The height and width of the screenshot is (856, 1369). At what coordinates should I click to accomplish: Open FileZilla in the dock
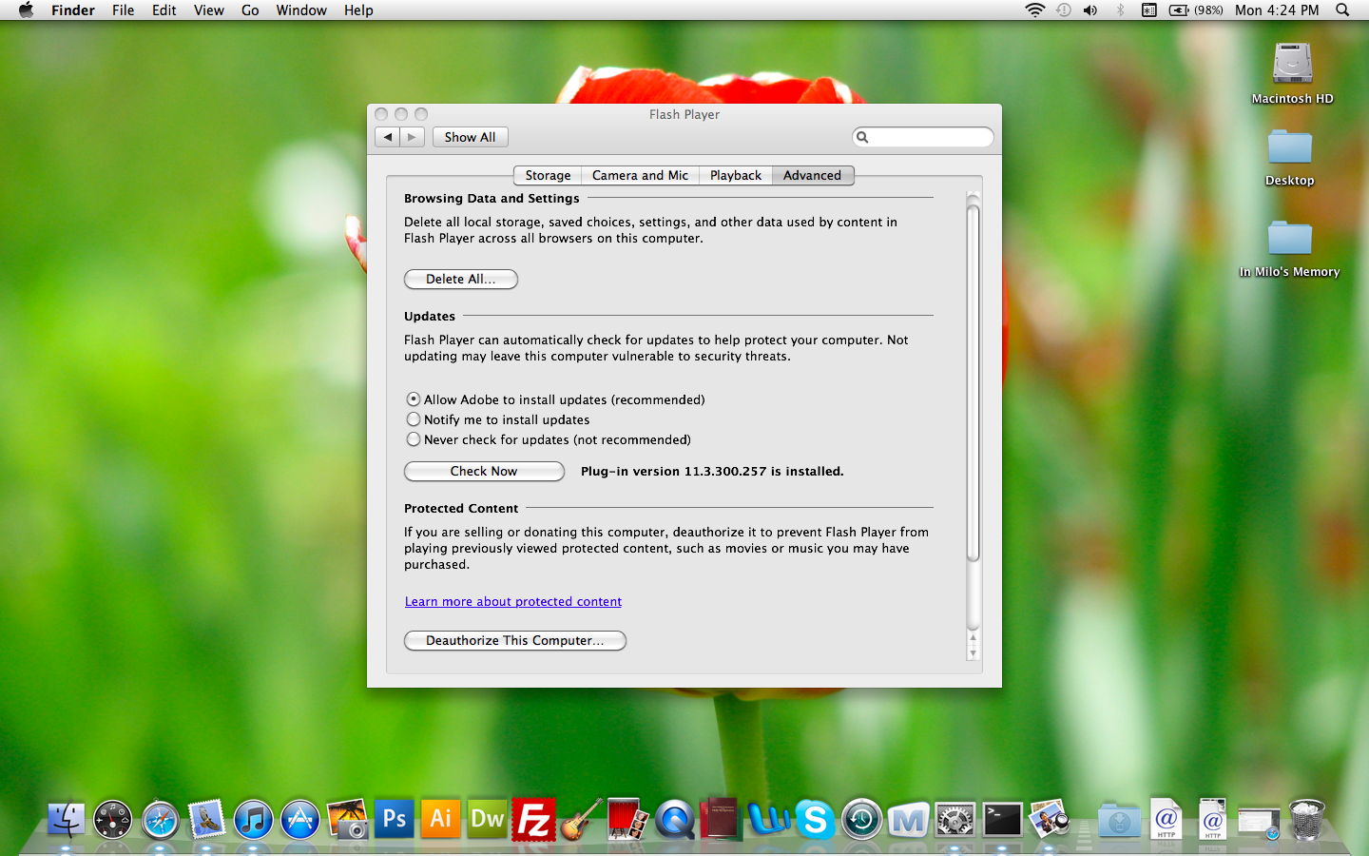(533, 819)
